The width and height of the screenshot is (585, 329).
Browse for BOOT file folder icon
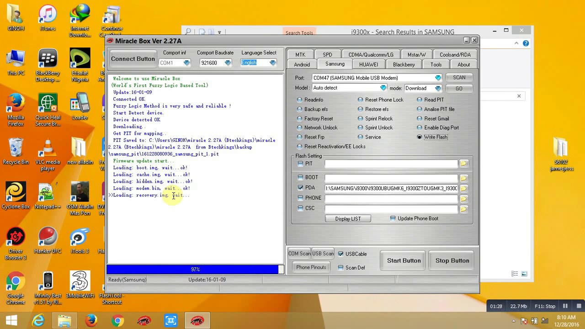[463, 178]
